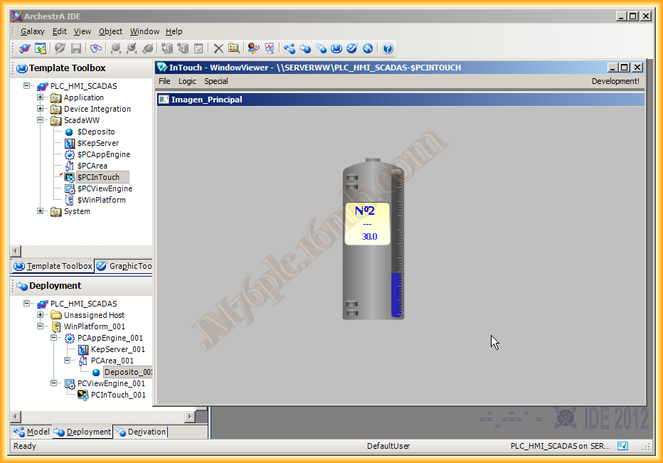Screen dimensions: 663x463
Task: Select PCInTouch_001 in Deployment tree
Action: [x=117, y=395]
